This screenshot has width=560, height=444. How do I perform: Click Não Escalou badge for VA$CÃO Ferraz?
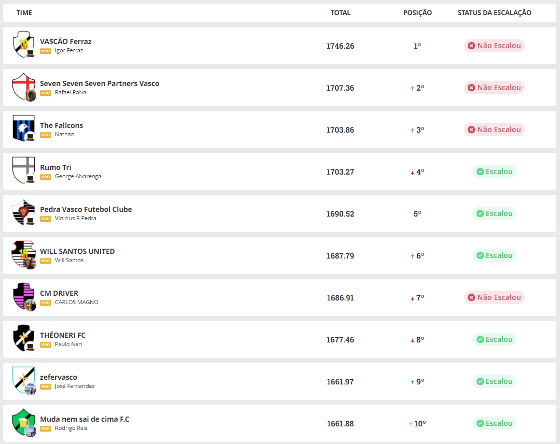pyautogui.click(x=494, y=46)
